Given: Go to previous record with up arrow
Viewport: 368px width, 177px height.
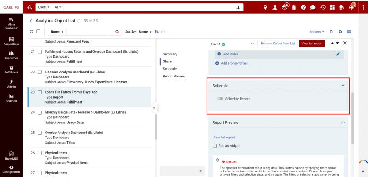Looking at the screenshot, I should (333, 43).
